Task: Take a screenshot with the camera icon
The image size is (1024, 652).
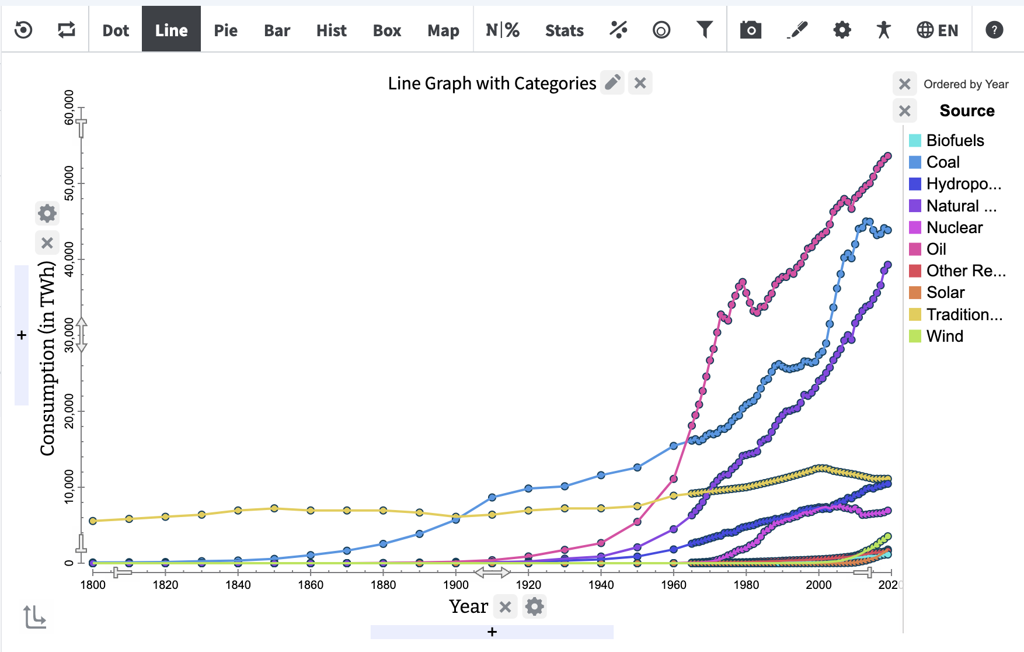Action: [751, 30]
